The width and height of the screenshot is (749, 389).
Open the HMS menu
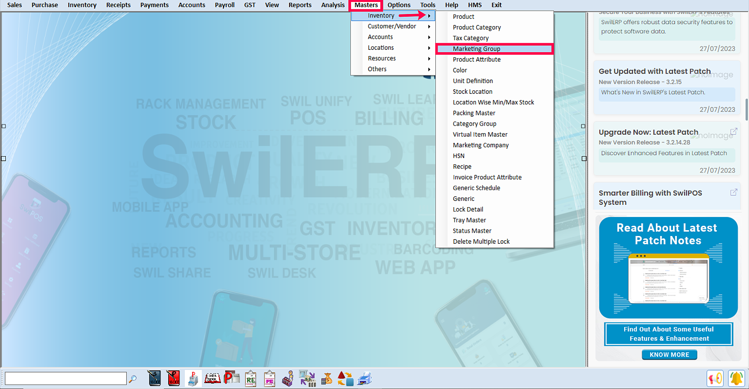coord(475,5)
